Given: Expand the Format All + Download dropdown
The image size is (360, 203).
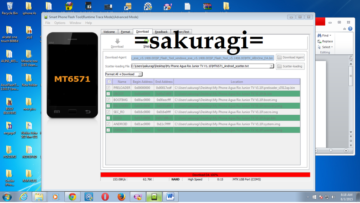Looking at the screenshot, I should (140, 74).
